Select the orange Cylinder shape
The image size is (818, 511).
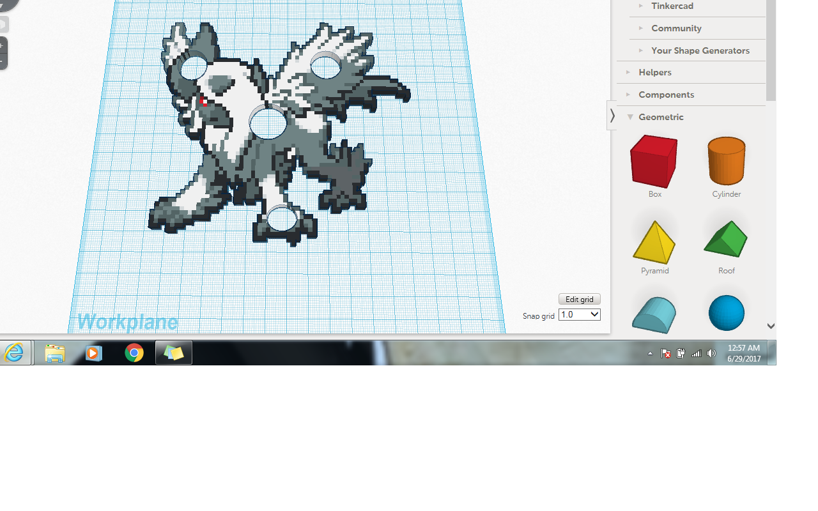727,160
